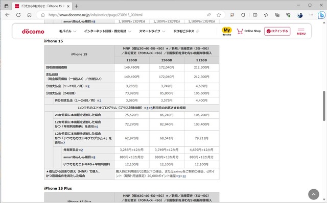Image resolution: width=327 pixels, height=203 pixels.
Task: Select the ドコモからのお知らせ browser tab
Action: (42, 6)
